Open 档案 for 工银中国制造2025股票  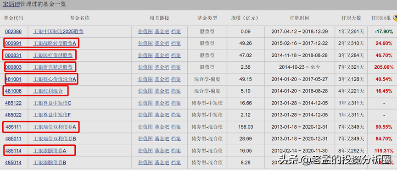tap(176, 32)
